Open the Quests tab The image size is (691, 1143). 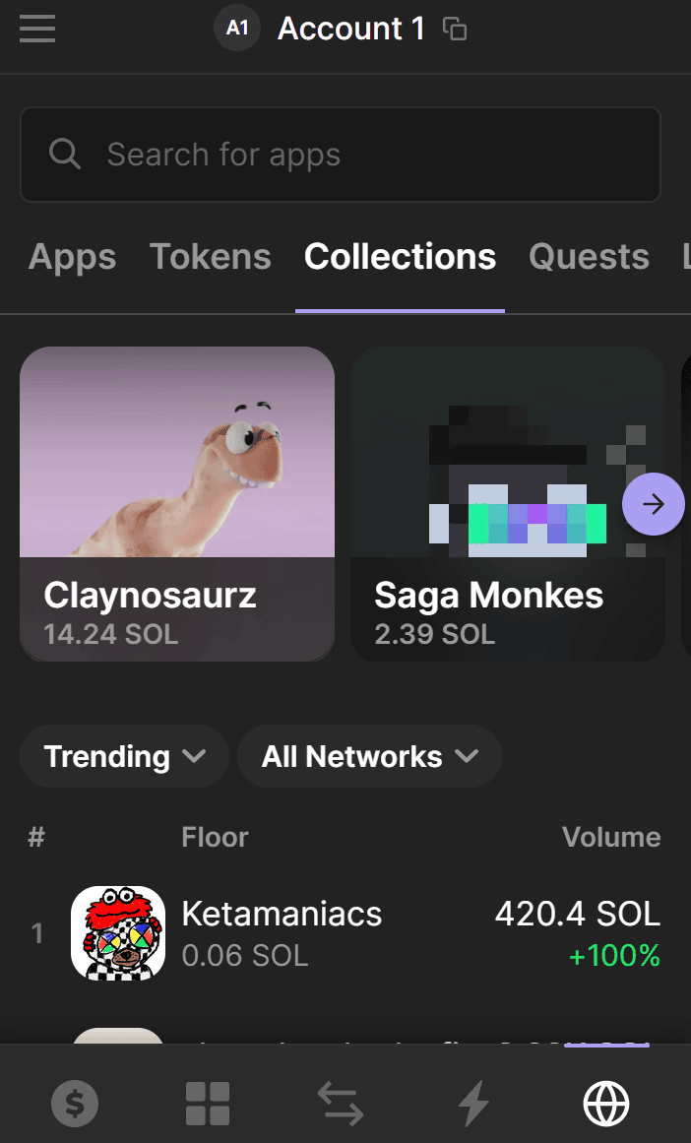point(589,257)
